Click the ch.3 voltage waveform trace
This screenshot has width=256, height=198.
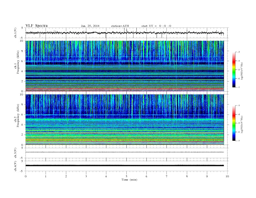[x=124, y=152]
